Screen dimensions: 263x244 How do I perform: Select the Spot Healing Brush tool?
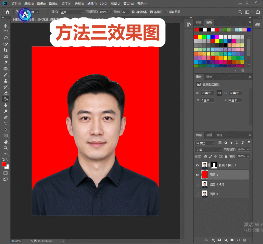pos(6,69)
